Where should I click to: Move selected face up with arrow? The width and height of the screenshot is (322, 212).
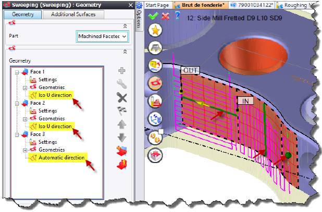tap(122, 124)
